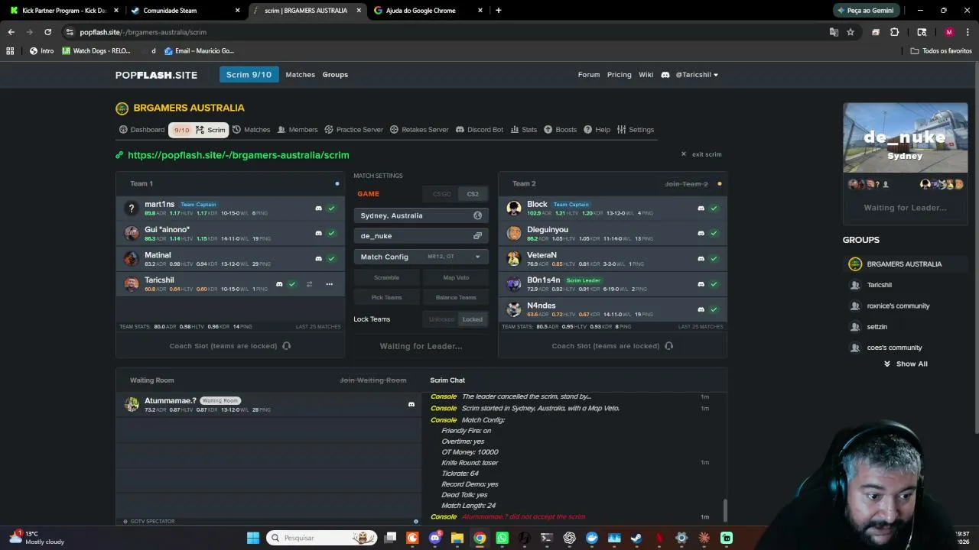The image size is (979, 550).
Task: Open the three-dots menu on Taricshil's row
Action: [329, 284]
